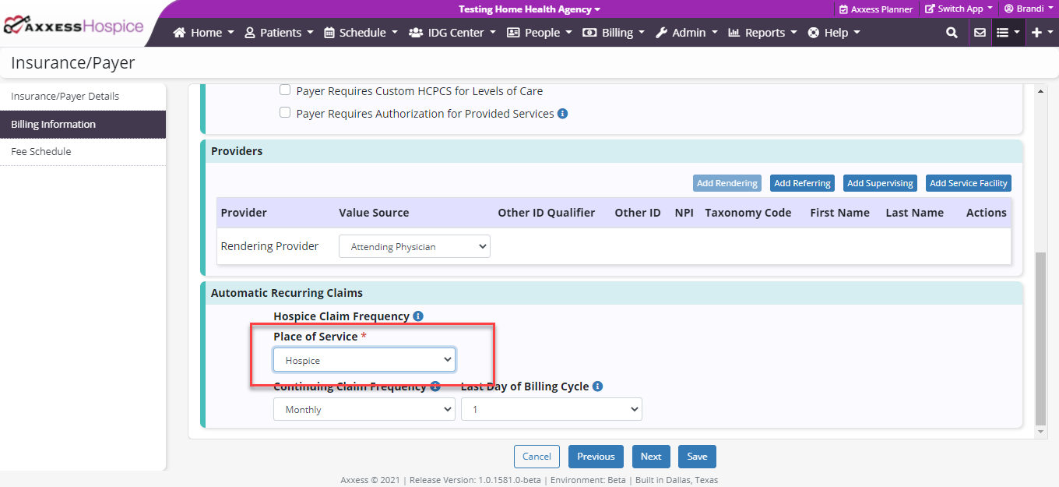Click the plus quick-add icon
Viewport: 1059px width, 487px height.
(x=1040, y=33)
